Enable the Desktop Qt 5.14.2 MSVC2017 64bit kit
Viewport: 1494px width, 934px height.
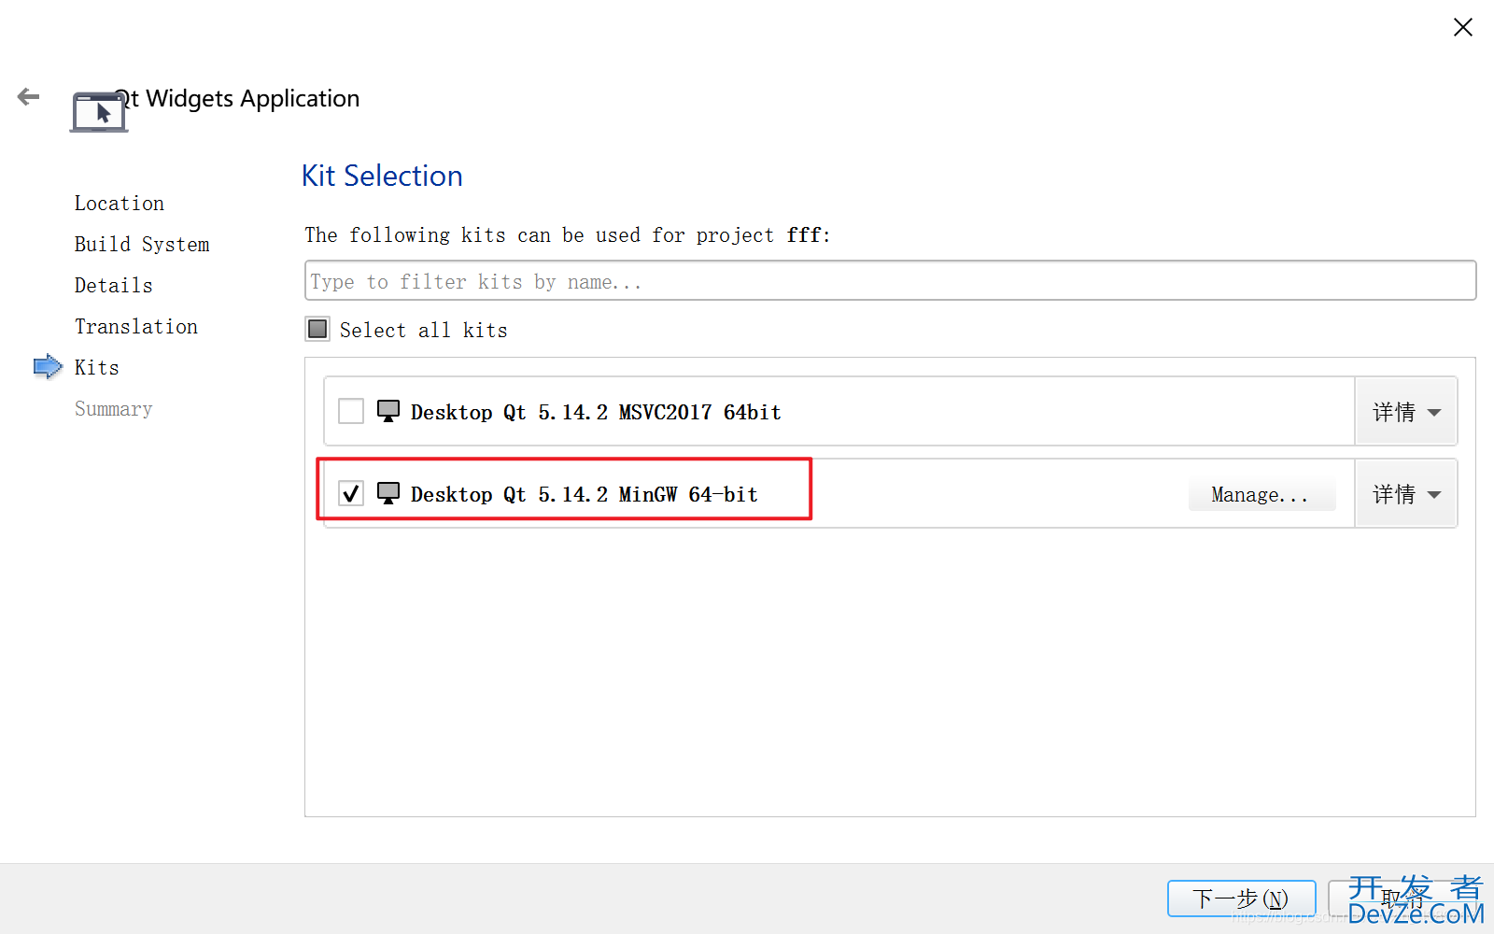[351, 411]
